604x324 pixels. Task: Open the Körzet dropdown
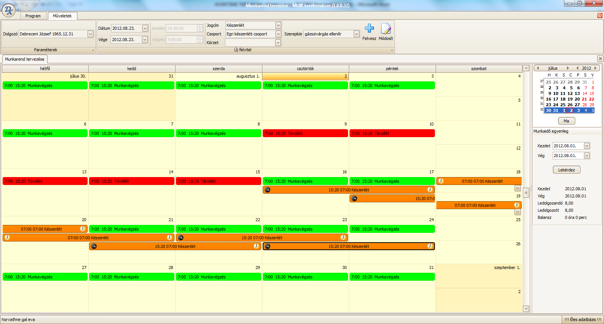[x=278, y=43]
